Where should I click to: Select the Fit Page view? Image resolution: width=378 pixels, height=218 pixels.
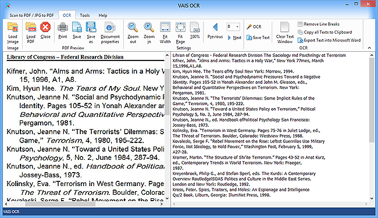tap(180, 33)
